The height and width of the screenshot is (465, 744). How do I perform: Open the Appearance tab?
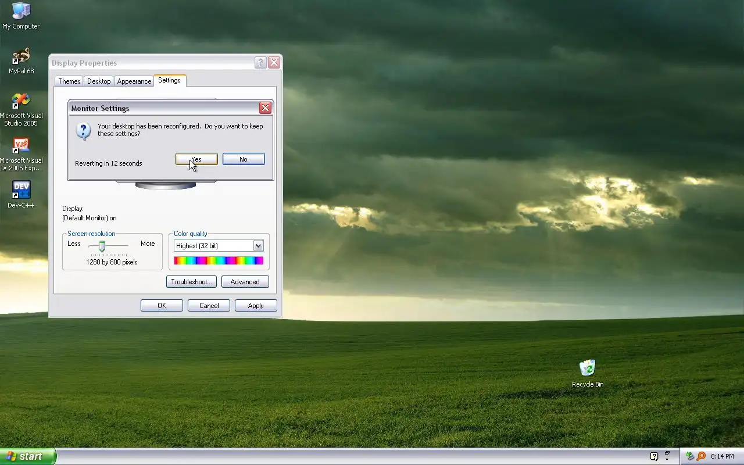134,81
